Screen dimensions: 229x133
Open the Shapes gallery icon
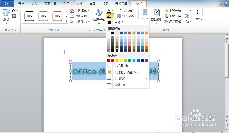[x=6, y=13]
